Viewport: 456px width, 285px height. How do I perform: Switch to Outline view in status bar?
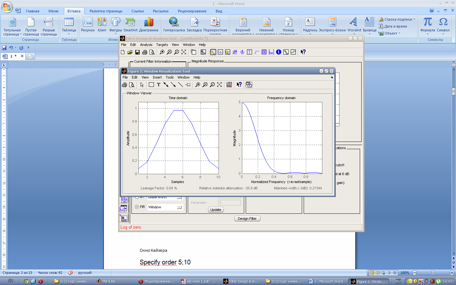389,273
